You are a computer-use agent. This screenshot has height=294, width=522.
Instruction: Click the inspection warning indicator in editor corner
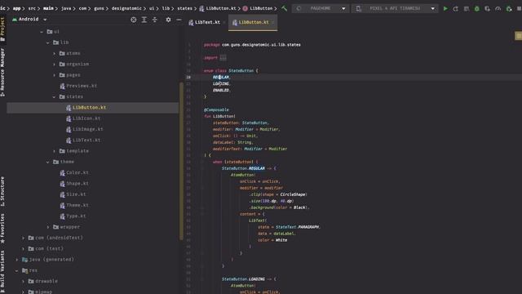pos(519,36)
